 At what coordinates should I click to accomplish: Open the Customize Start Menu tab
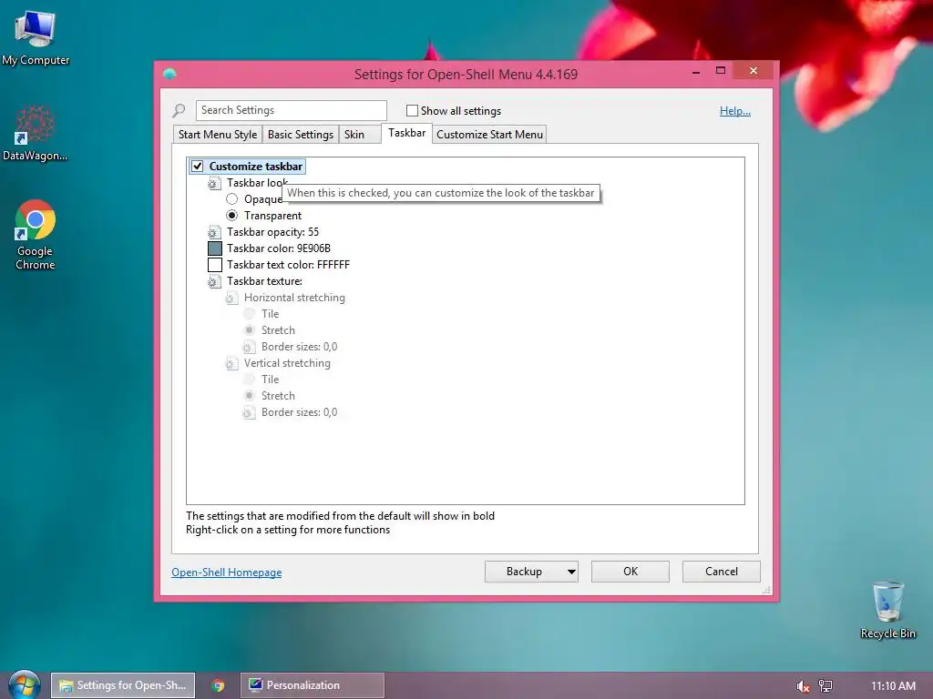coord(489,135)
